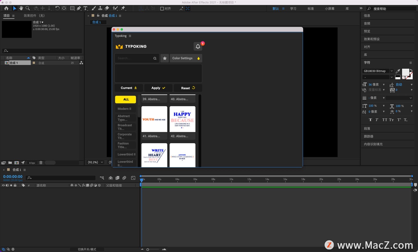Screen dimensions: 418x252
Task: Go to the Home screen icon
Action: click(6, 8)
